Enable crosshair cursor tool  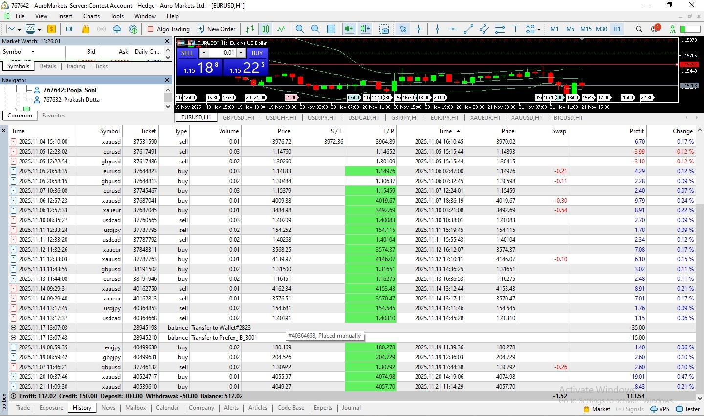point(419,29)
